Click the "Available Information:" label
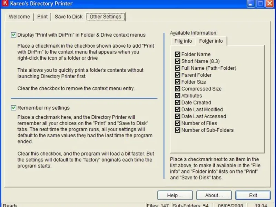Image resolution: width=276 pixels, height=207 pixels. click(x=194, y=33)
